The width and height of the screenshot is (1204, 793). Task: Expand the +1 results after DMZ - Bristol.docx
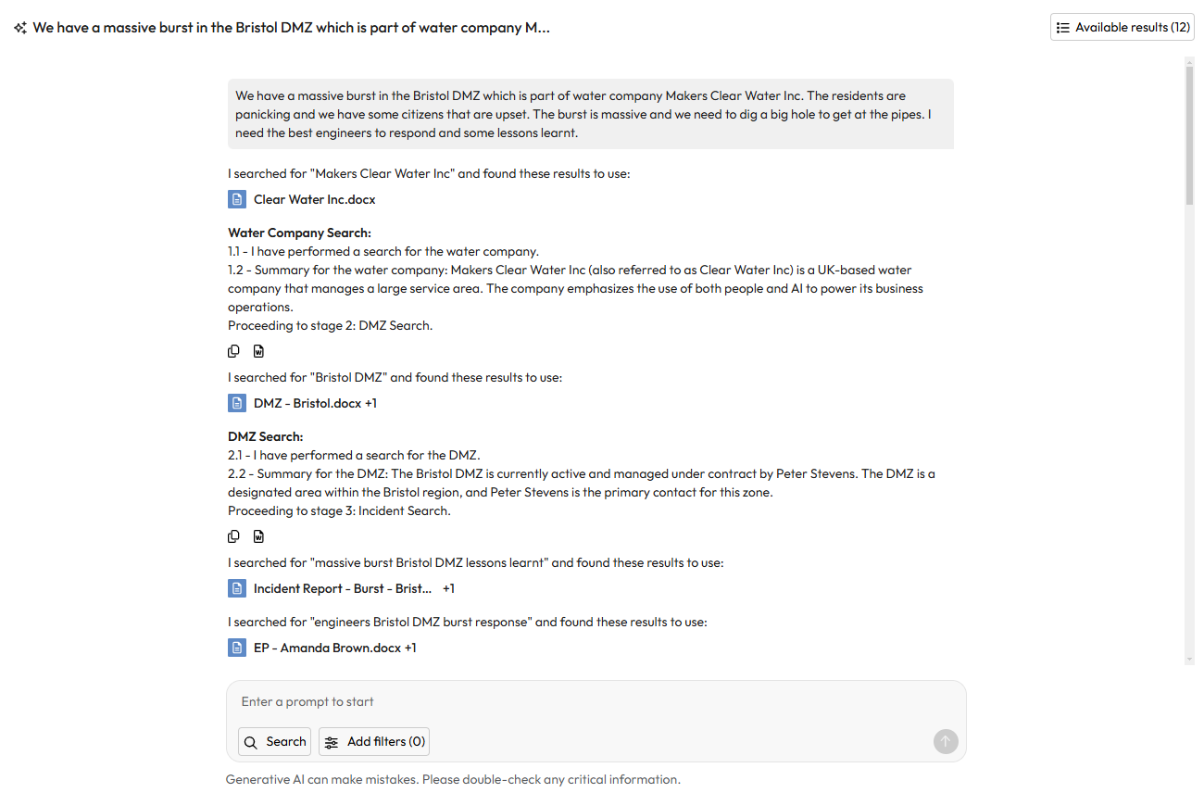370,403
